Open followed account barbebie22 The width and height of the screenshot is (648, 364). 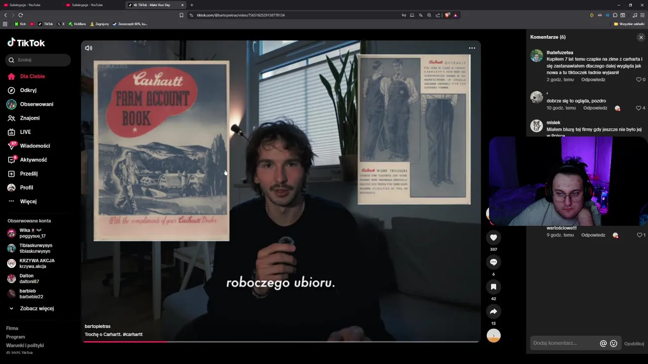pyautogui.click(x=31, y=294)
